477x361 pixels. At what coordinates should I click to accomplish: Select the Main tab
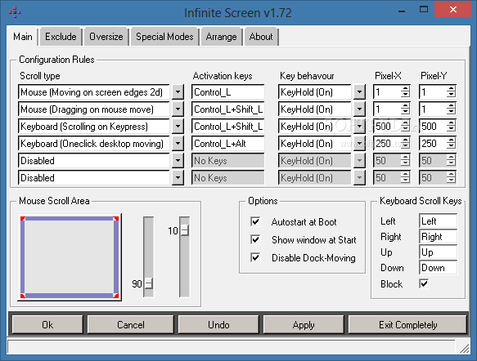(23, 37)
